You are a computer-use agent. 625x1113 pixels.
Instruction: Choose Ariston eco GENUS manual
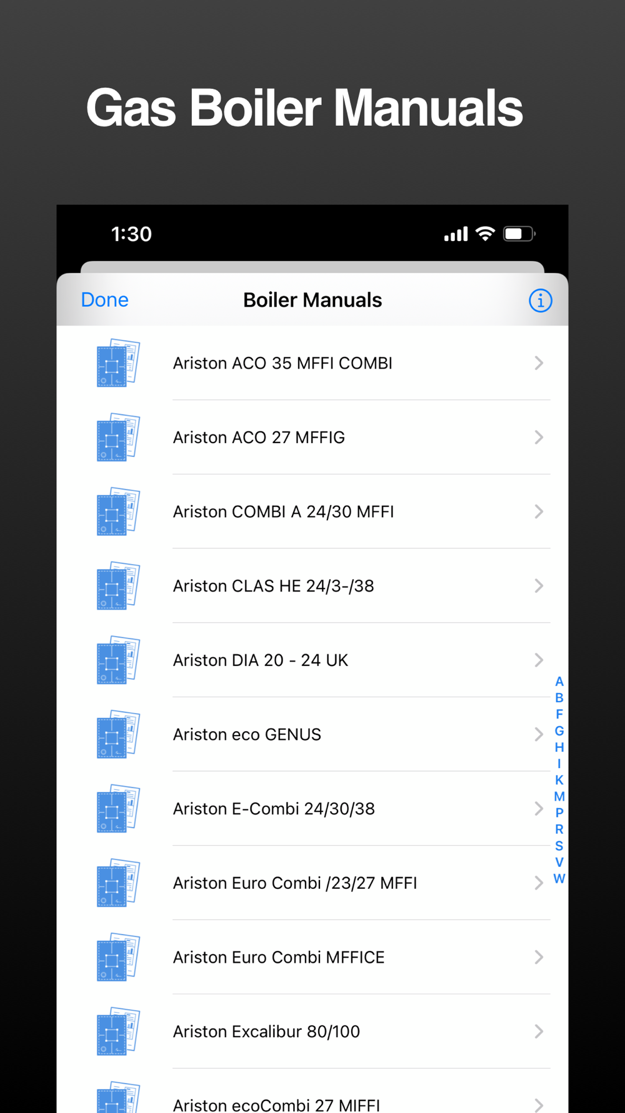[312, 734]
